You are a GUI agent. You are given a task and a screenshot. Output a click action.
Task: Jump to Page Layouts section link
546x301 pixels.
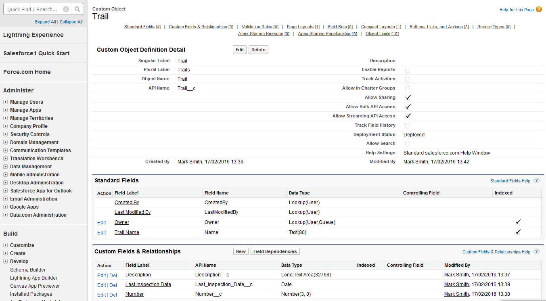click(x=300, y=27)
